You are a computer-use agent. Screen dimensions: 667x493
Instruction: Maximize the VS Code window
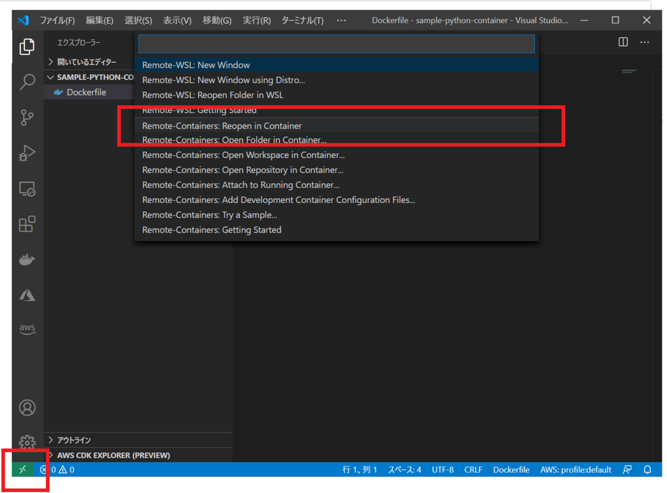coord(615,20)
